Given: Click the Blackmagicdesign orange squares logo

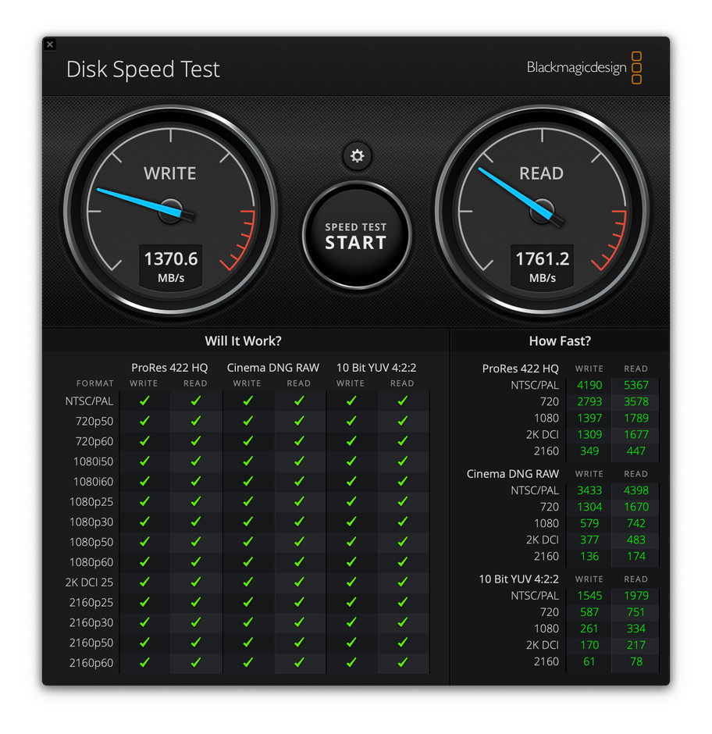Looking at the screenshot, I should [x=636, y=68].
